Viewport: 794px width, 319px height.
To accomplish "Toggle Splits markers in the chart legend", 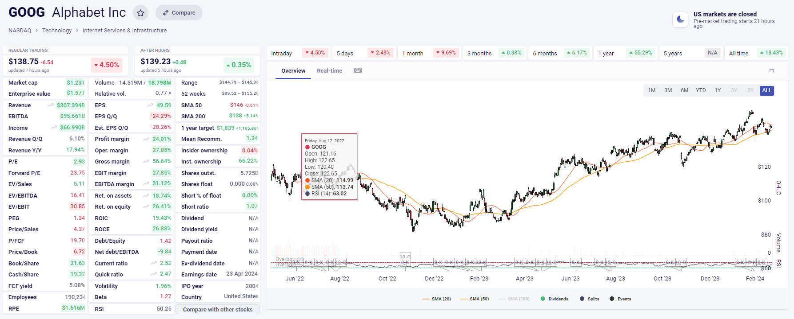I will (x=589, y=299).
